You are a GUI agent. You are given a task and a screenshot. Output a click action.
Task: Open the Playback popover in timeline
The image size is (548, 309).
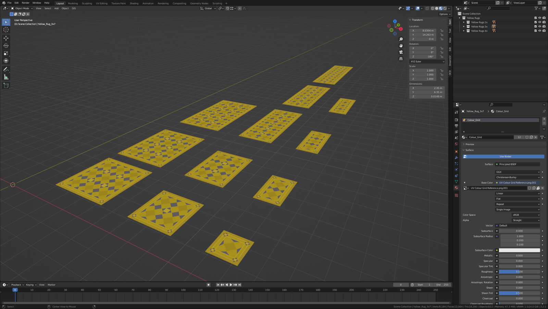click(x=17, y=285)
